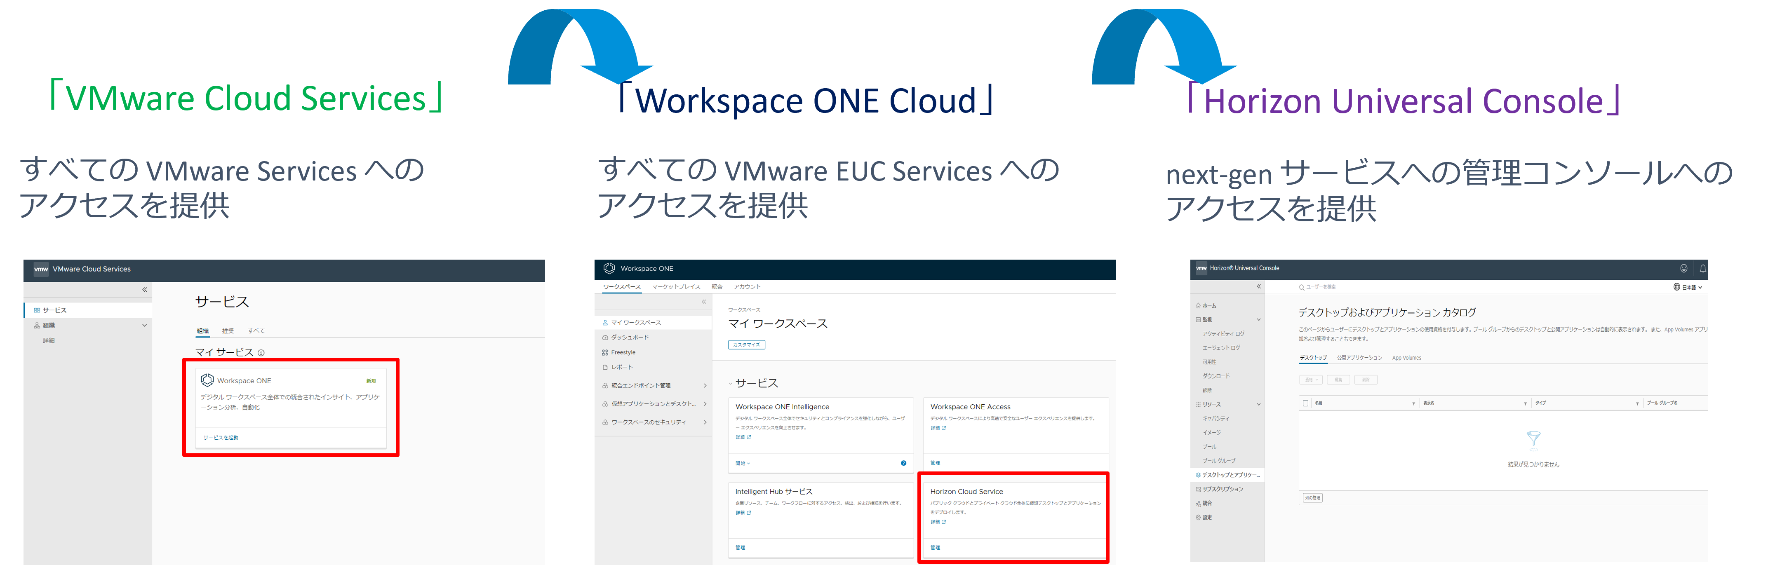Switch to the 組織 tab under サービス
The image size is (1768, 565).
202,331
